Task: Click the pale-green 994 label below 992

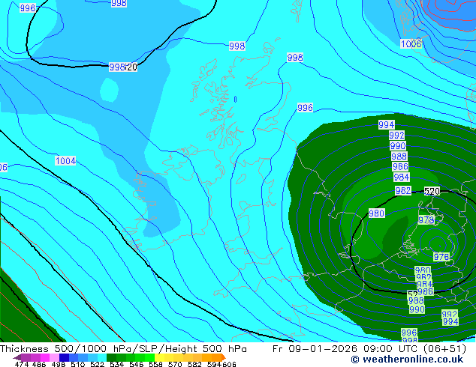Action: [450, 322]
